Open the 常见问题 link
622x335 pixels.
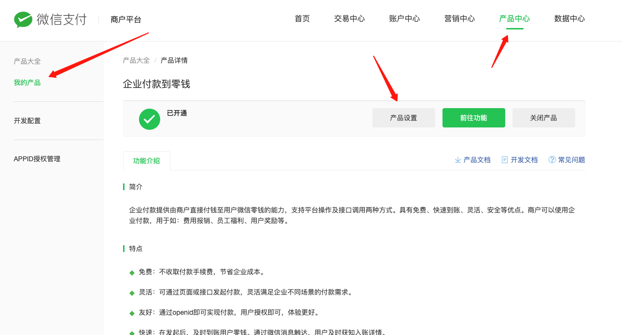[x=571, y=160]
